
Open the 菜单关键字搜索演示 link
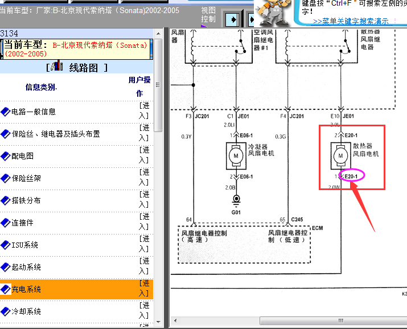point(351,21)
